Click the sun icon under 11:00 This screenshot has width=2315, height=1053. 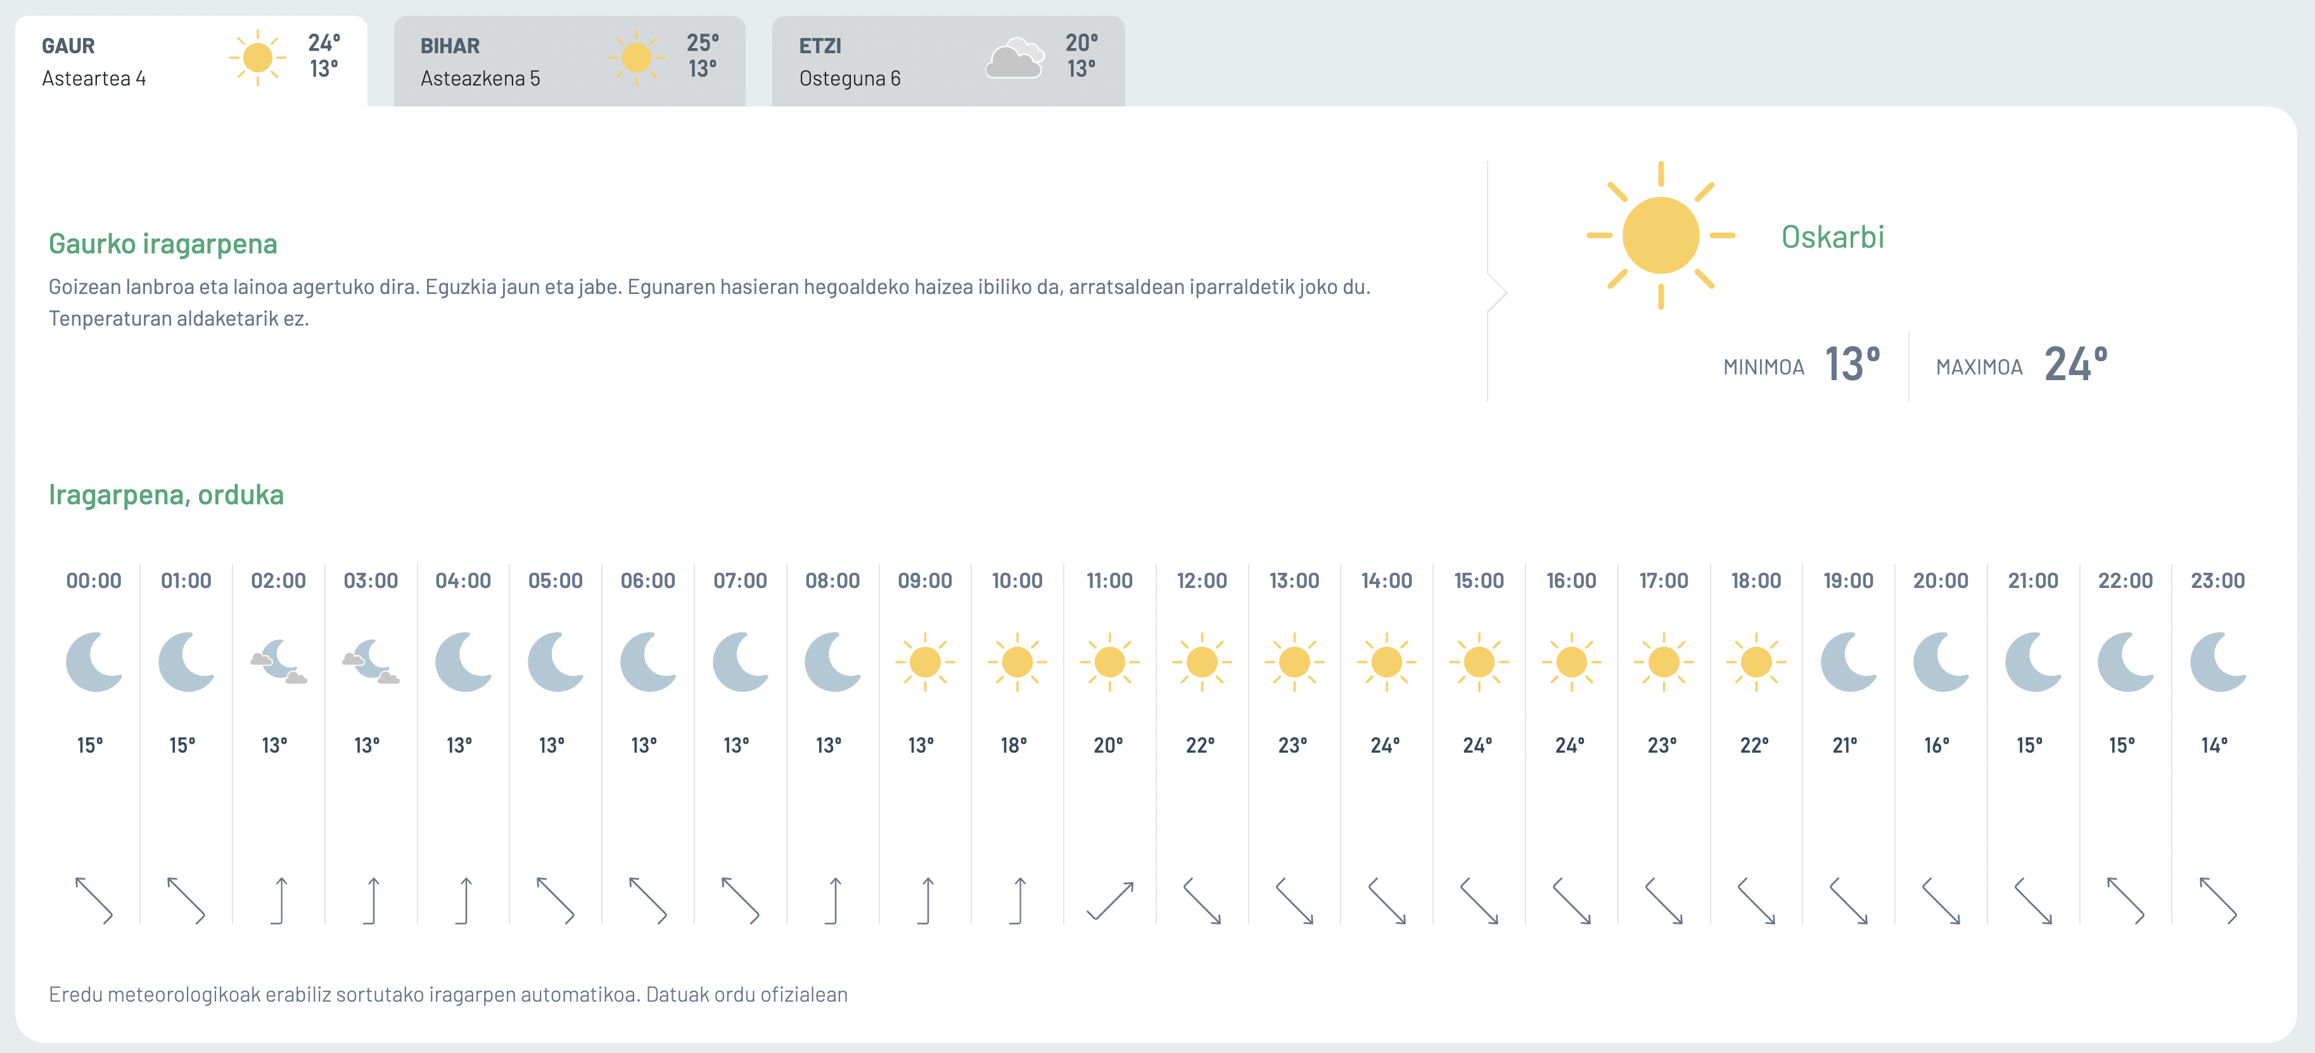click(1110, 662)
